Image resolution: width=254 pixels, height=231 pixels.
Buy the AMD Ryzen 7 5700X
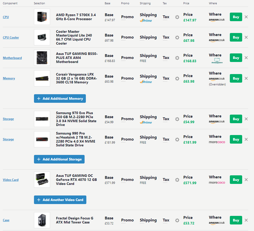tap(236, 17)
